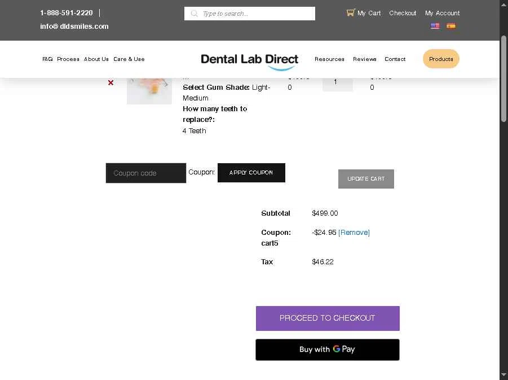Proceed to checkout
This screenshot has width=508, height=380.
pos(328,318)
